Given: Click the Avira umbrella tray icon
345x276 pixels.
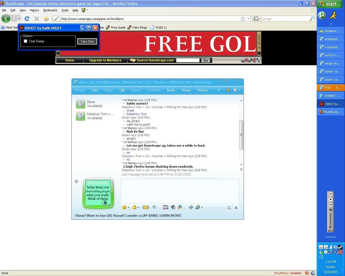Looking at the screenshot, I should pyautogui.click(x=340, y=252).
